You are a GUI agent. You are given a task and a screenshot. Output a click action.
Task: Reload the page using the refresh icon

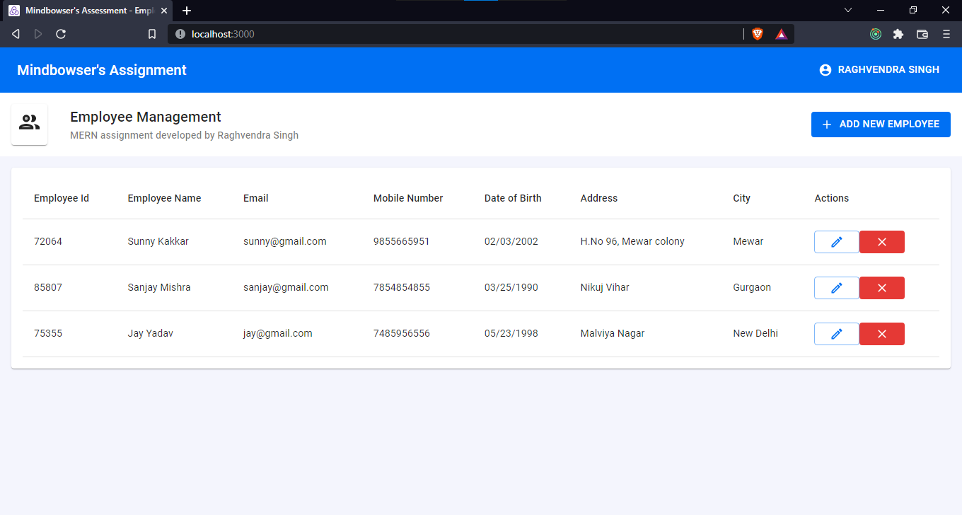61,33
